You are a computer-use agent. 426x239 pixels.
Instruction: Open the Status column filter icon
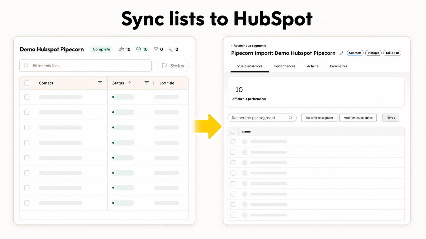pos(147,83)
